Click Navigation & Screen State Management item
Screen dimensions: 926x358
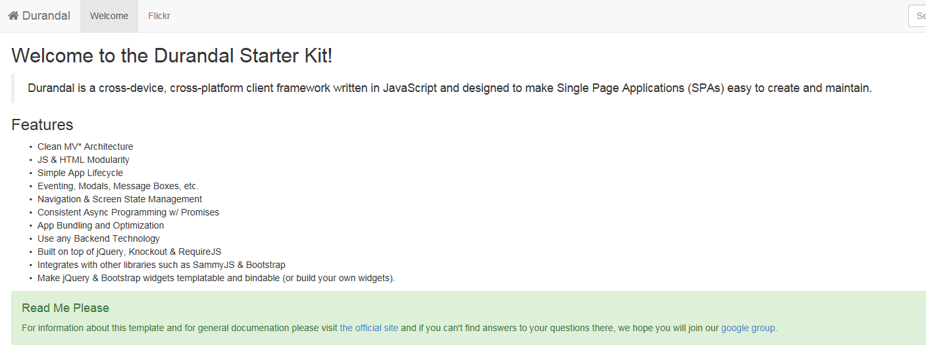[x=120, y=199]
